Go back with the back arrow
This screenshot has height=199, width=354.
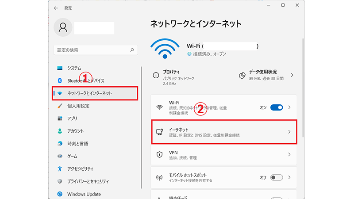(x=56, y=8)
